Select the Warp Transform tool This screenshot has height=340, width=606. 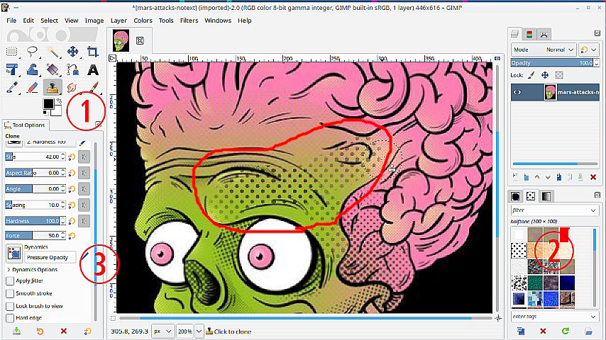coord(32,69)
